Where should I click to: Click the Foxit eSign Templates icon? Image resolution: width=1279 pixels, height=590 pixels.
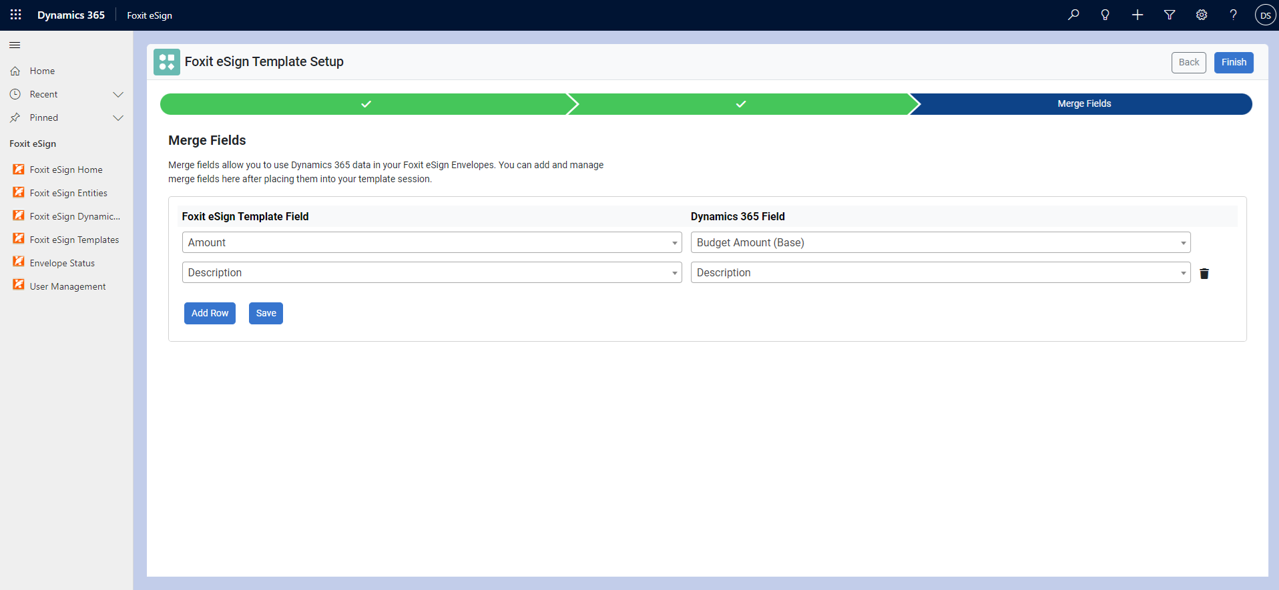(19, 240)
